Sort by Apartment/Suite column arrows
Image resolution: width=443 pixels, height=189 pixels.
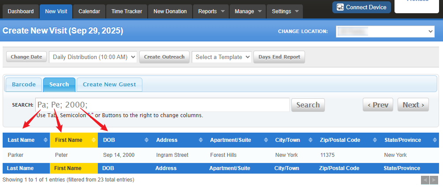click(x=266, y=140)
